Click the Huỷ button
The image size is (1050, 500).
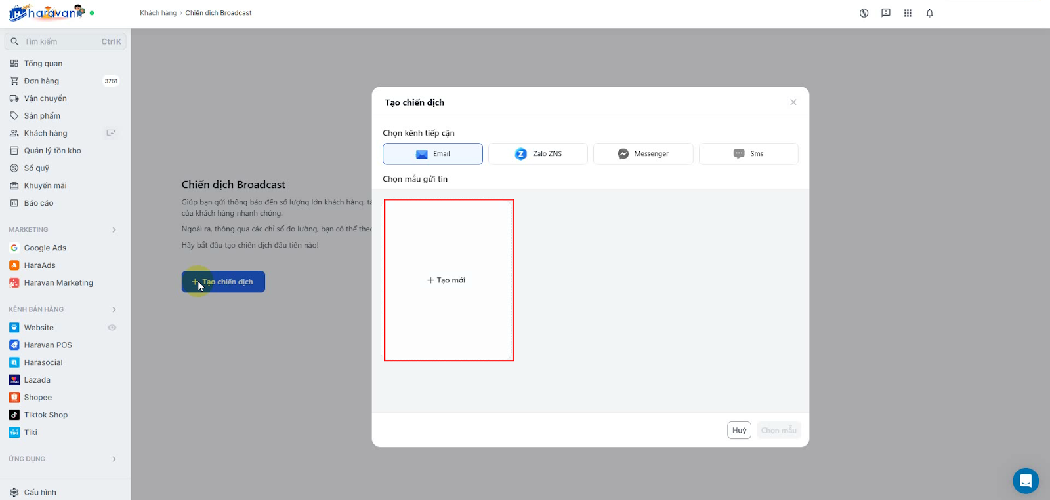pyautogui.click(x=739, y=431)
